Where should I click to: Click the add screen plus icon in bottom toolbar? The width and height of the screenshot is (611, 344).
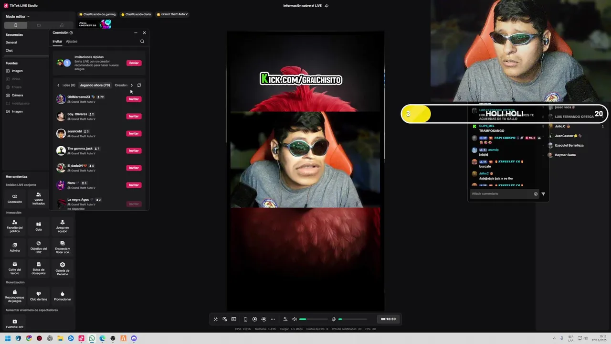coord(233,319)
